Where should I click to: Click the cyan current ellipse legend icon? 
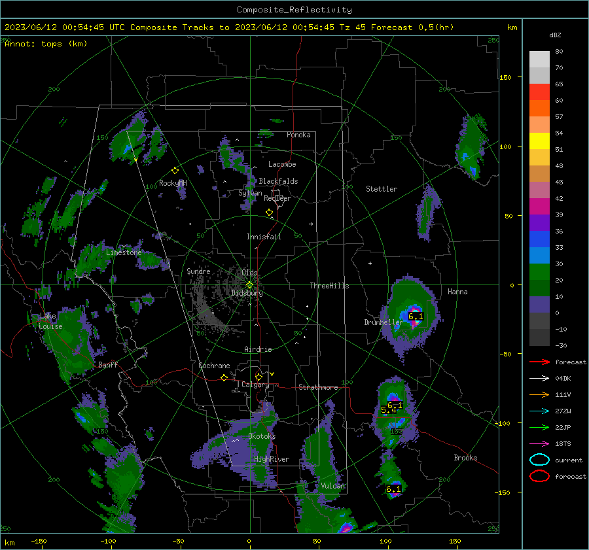pyautogui.click(x=539, y=460)
